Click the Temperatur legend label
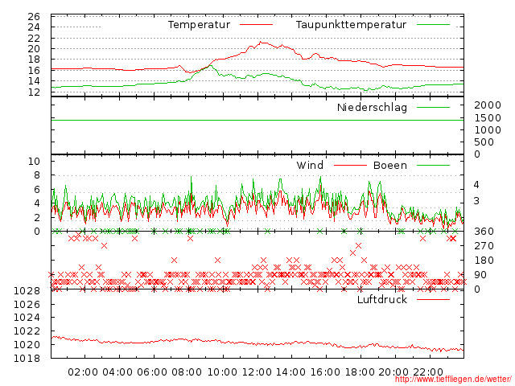 pos(199,25)
